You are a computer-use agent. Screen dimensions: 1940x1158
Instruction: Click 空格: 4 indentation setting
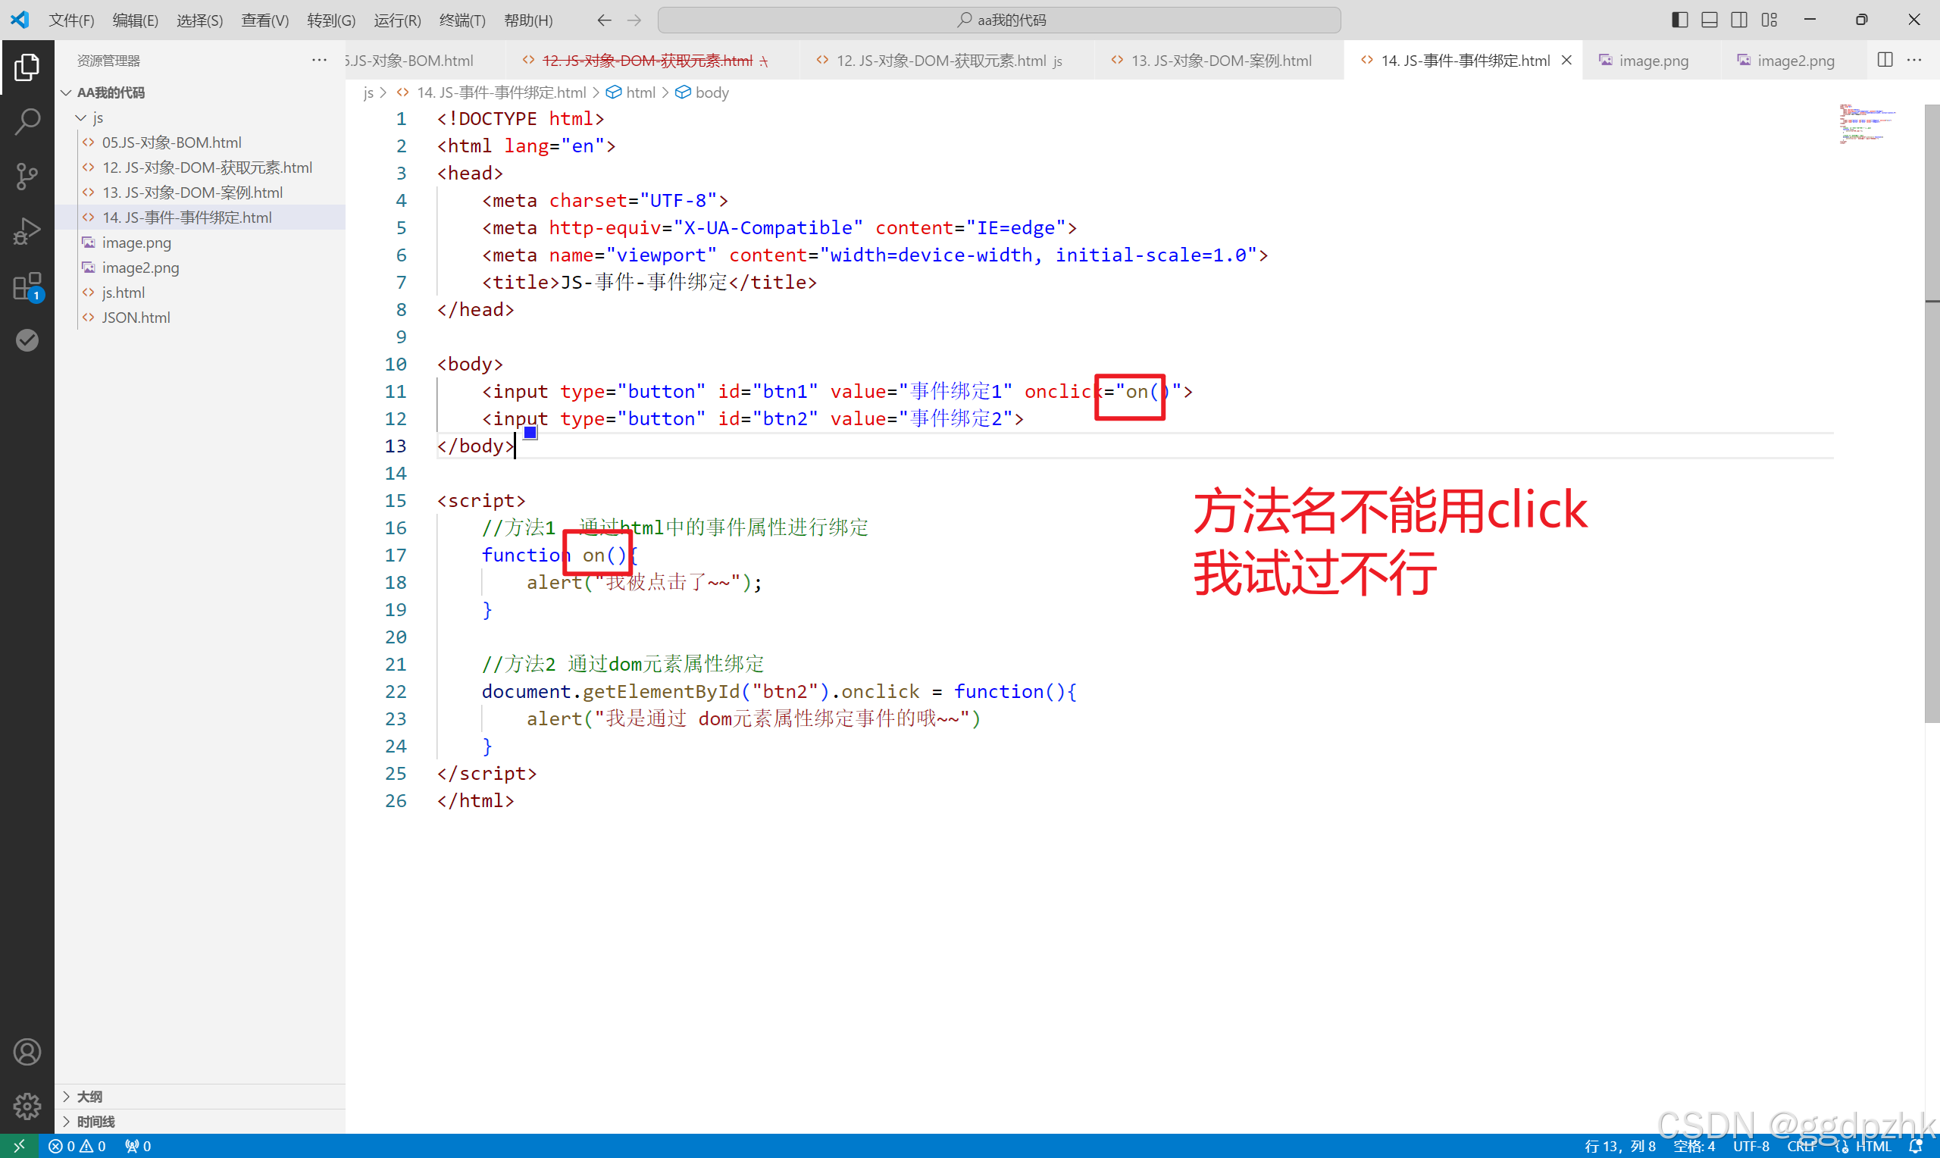click(x=1694, y=1146)
